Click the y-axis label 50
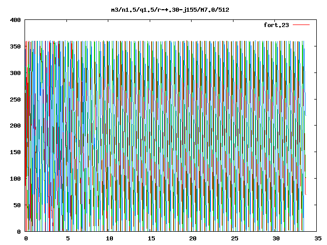This screenshot has width=327, height=245. click(17, 205)
